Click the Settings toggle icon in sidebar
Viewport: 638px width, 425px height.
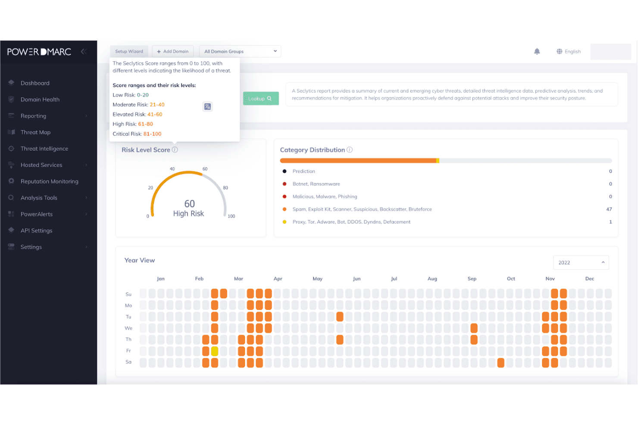point(11,246)
